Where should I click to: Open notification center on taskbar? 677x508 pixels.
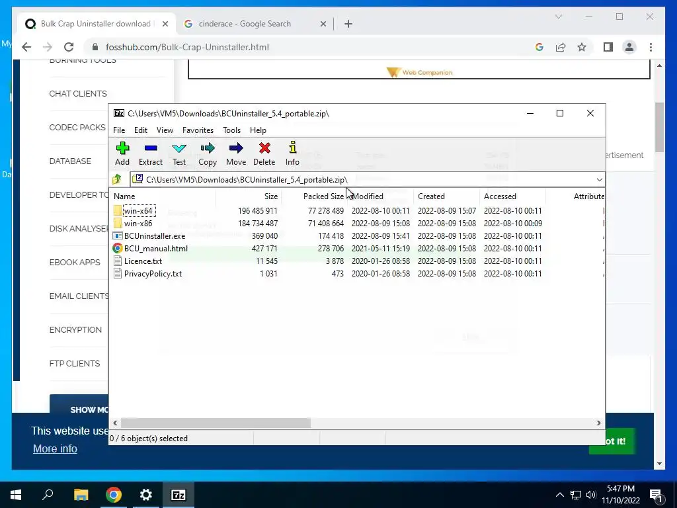coord(657,495)
